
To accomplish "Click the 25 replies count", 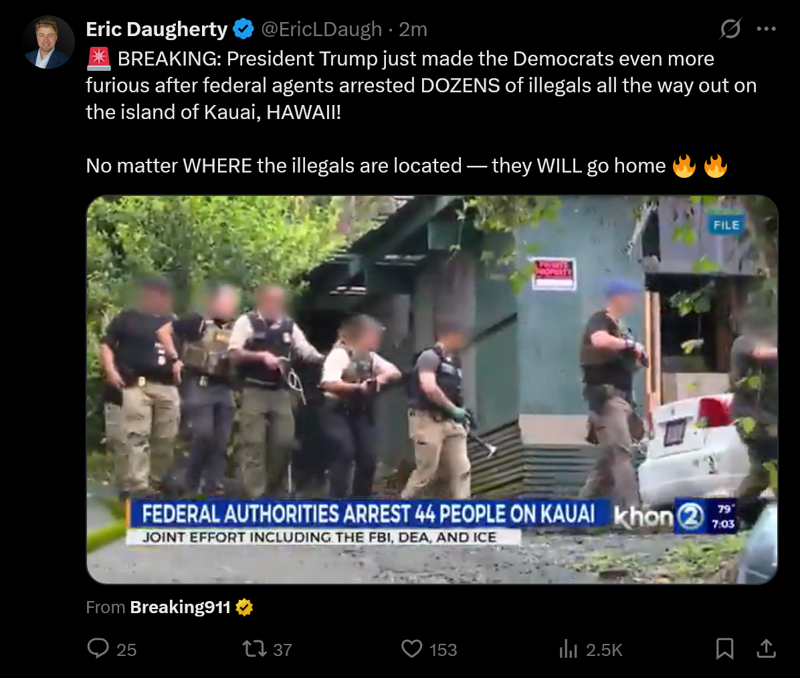I will [126, 649].
